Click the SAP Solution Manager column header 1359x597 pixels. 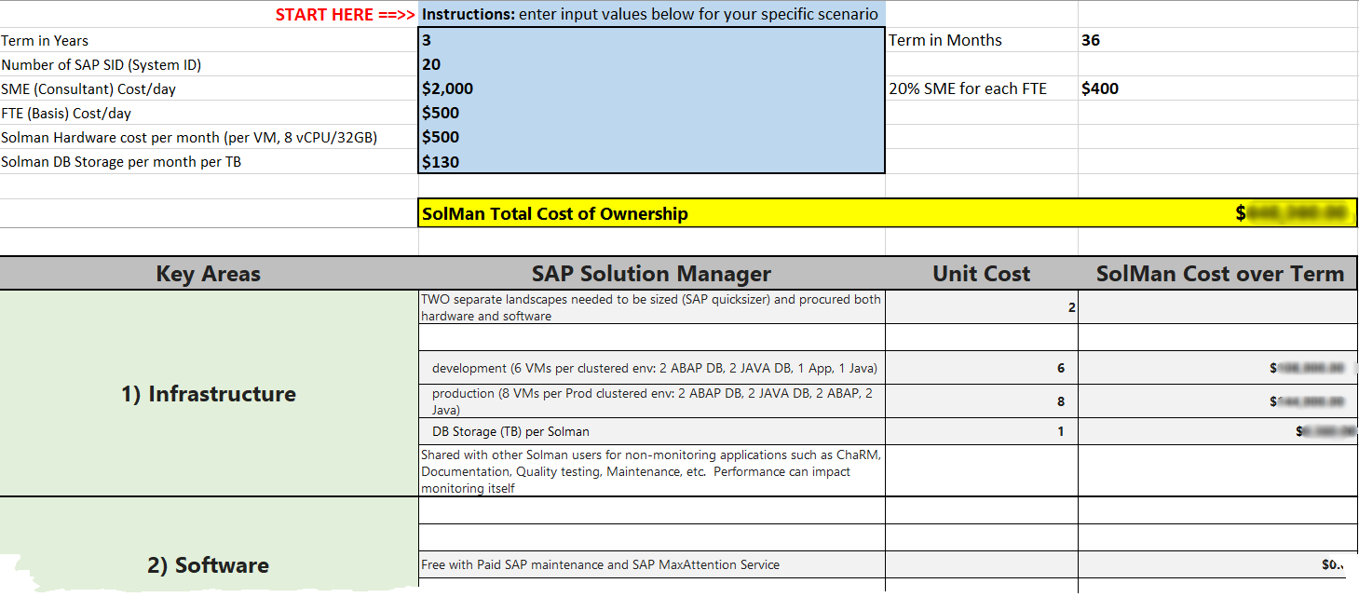click(651, 274)
